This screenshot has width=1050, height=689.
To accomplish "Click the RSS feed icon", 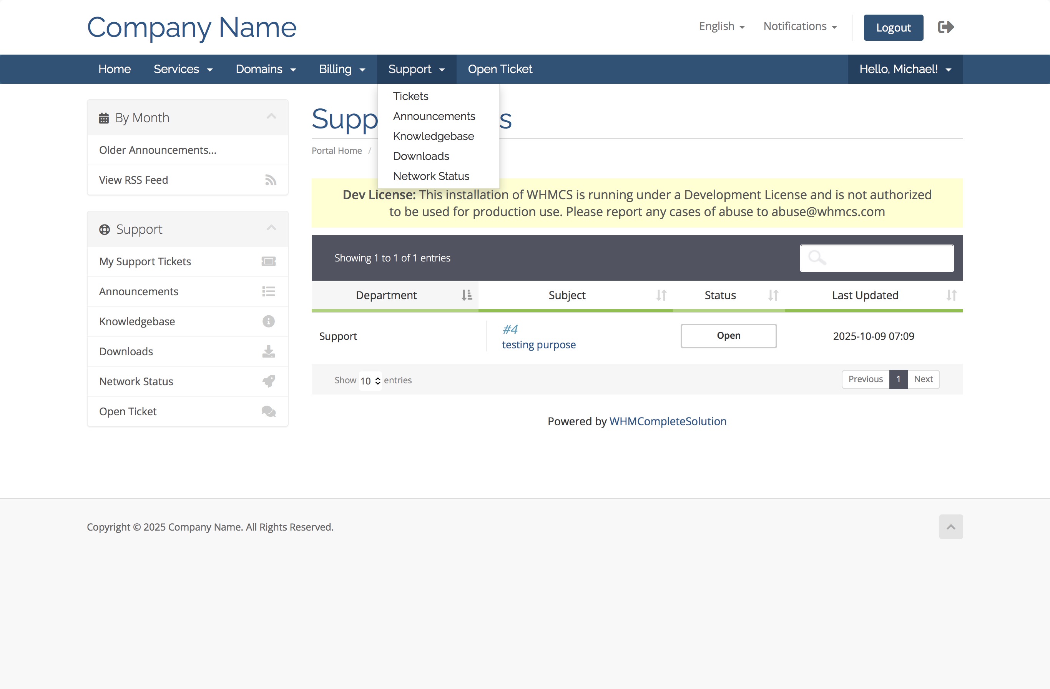I will (271, 180).
